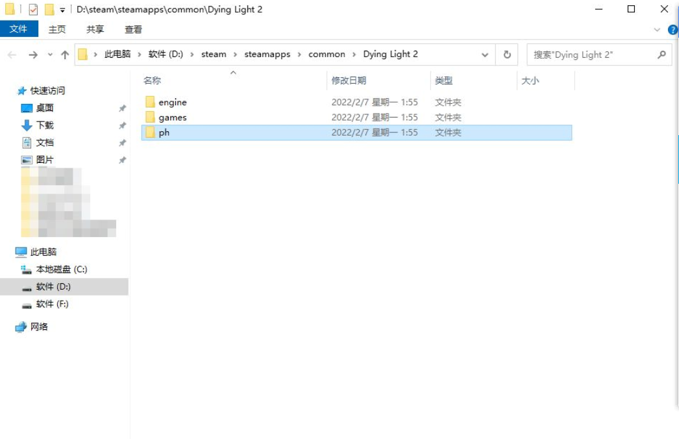Navigate to common breadcrumb segment
Screen dimensions: 679x439
(x=327, y=54)
